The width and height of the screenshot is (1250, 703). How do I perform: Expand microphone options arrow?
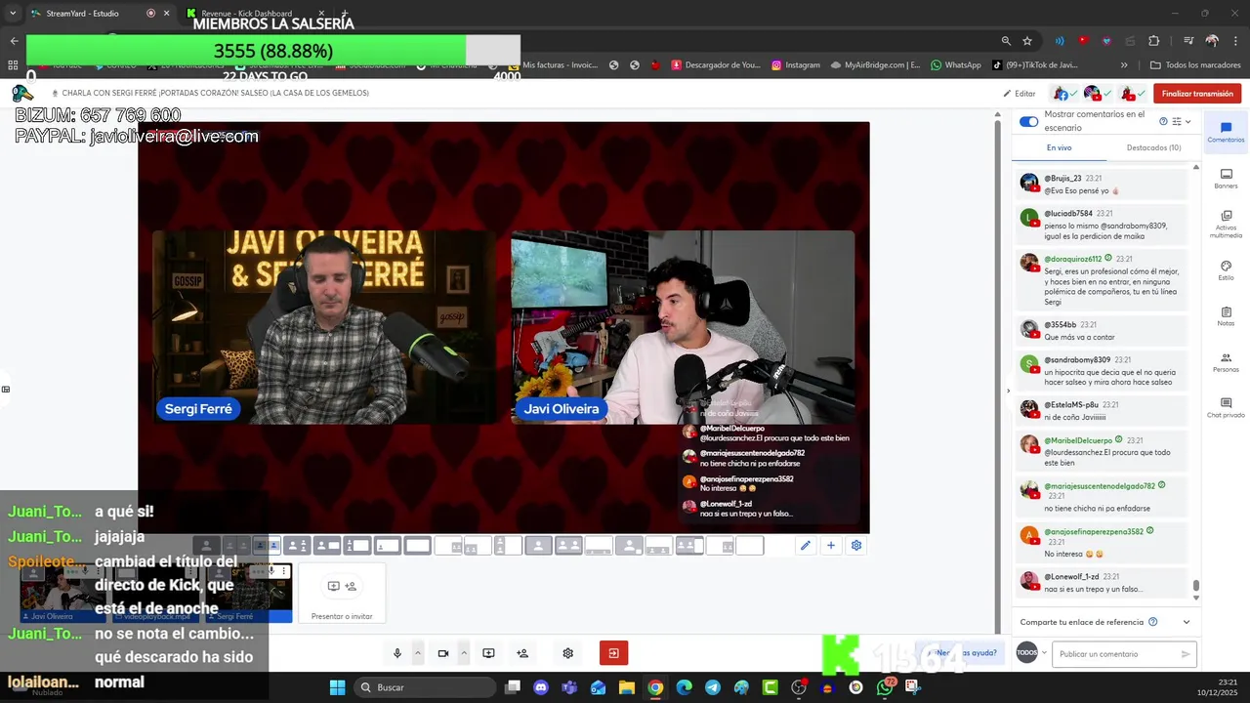coord(418,653)
